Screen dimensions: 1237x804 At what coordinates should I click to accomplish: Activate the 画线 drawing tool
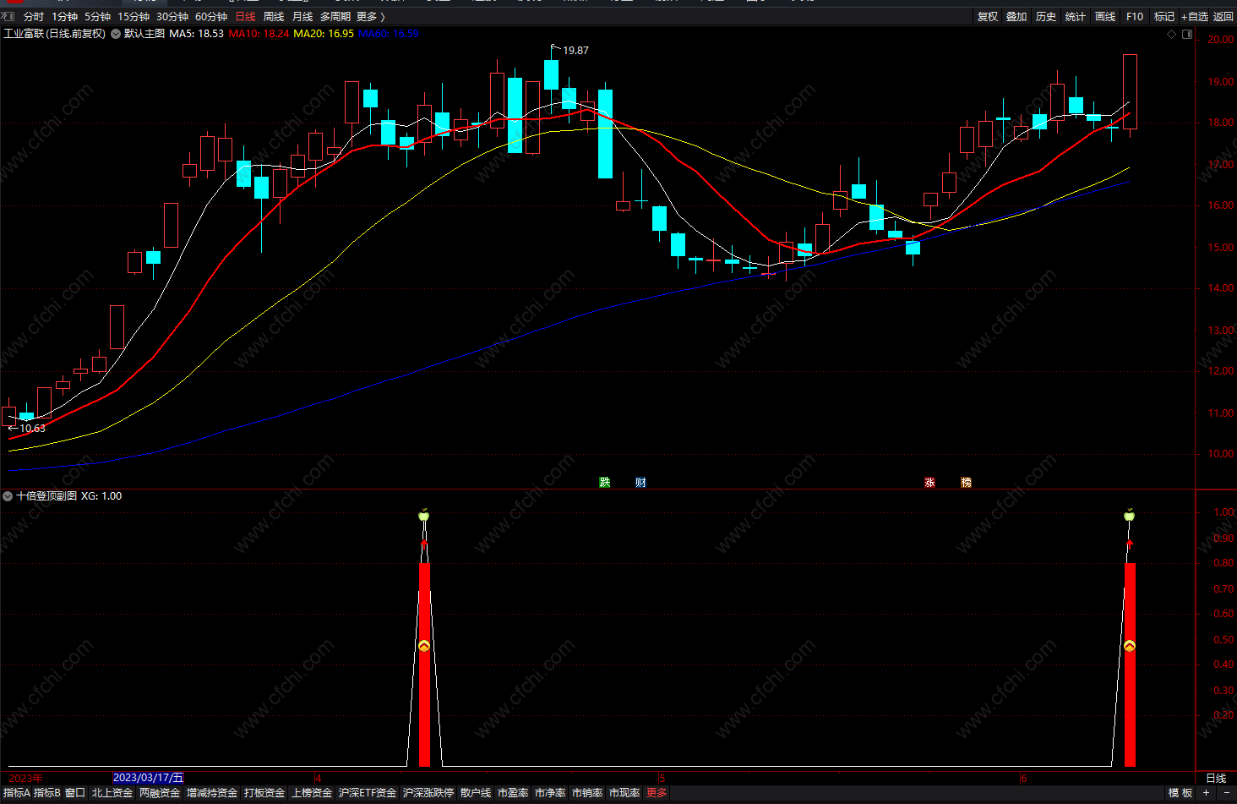pyautogui.click(x=1105, y=17)
